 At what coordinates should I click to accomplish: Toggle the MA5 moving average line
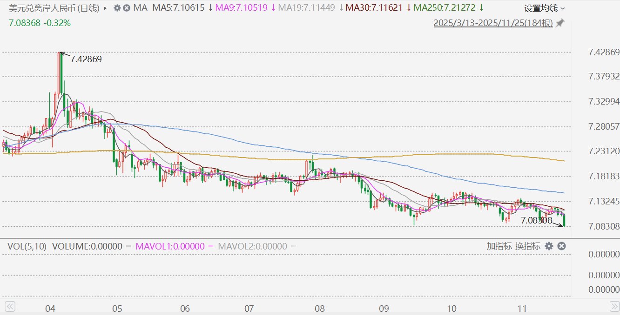click(x=178, y=8)
